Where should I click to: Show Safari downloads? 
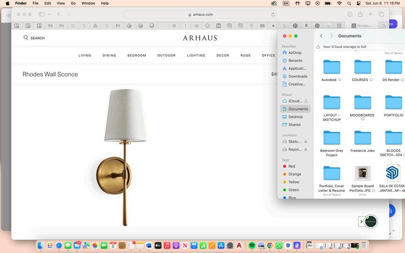coord(350,14)
